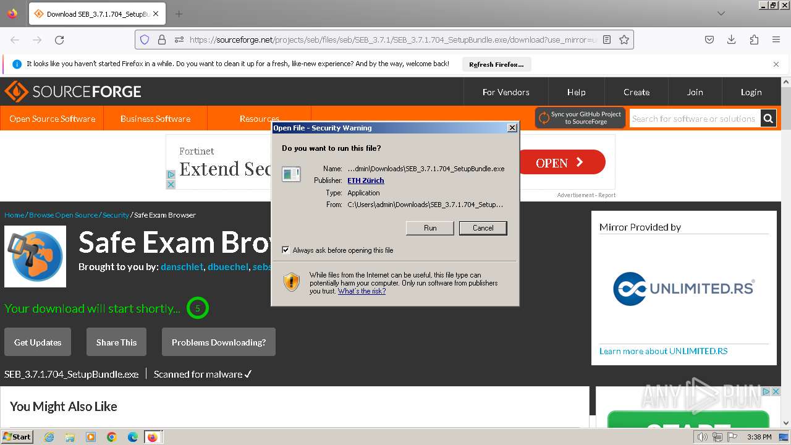Click the software search input field

coord(695,119)
